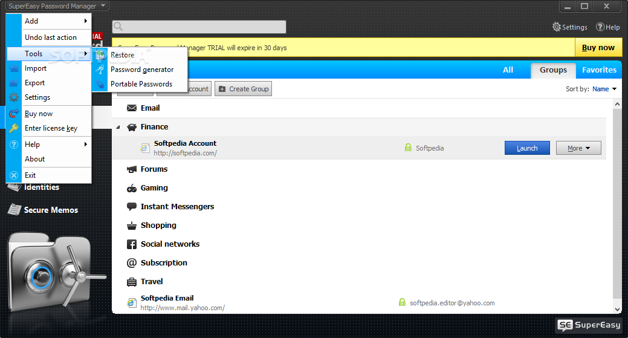The height and width of the screenshot is (338, 628).
Task: Click the top-right Help icon
Action: pyautogui.click(x=600, y=27)
